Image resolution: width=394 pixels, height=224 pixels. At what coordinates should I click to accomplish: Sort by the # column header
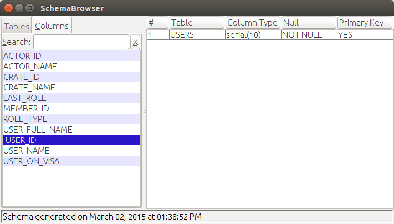pos(157,23)
